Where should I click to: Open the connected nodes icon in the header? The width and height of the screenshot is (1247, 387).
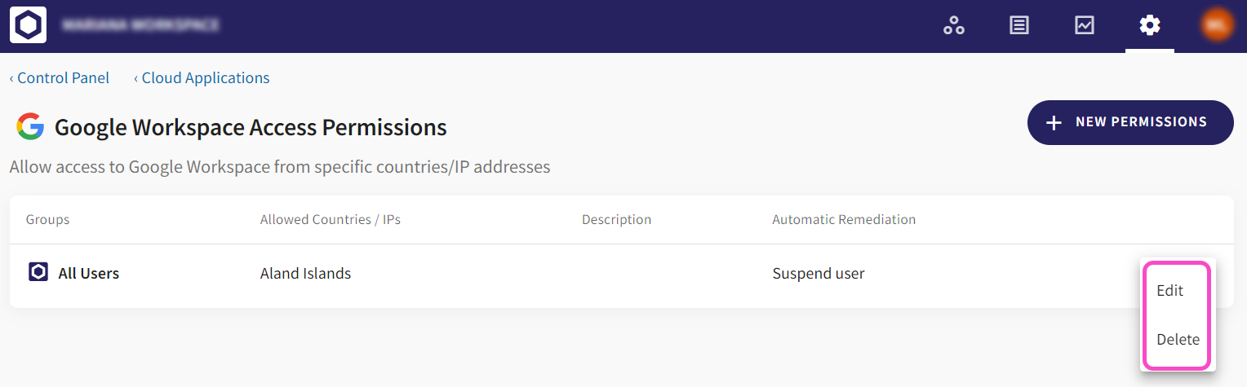coord(954,25)
